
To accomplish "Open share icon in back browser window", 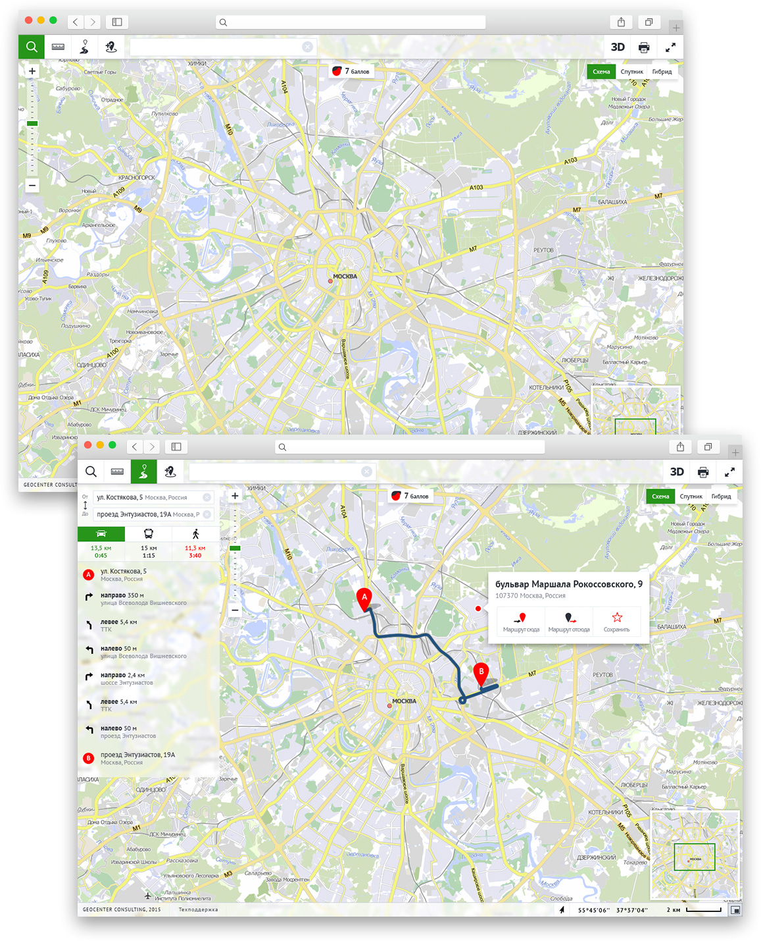I will pos(621,22).
